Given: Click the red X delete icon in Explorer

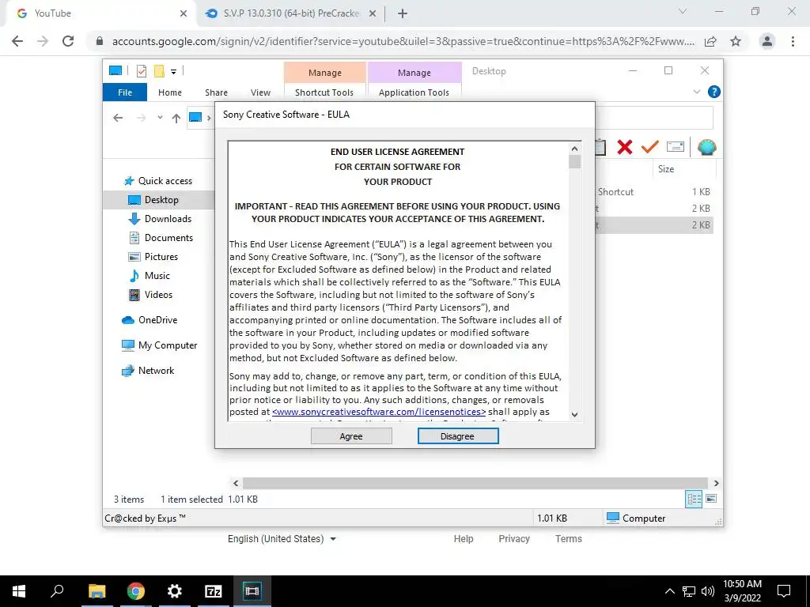Looking at the screenshot, I should click(625, 147).
